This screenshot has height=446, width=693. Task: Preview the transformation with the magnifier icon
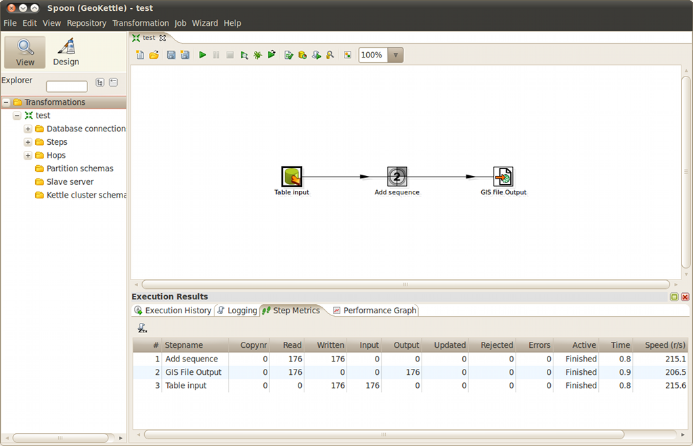244,55
